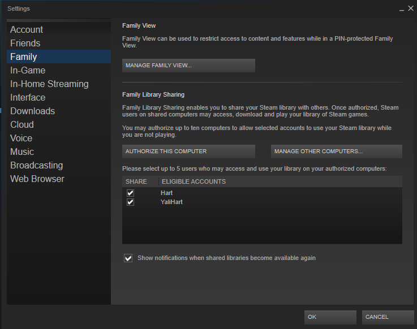This screenshot has width=417, height=329.
Task: Authorize this computer for library sharing
Action: point(188,151)
